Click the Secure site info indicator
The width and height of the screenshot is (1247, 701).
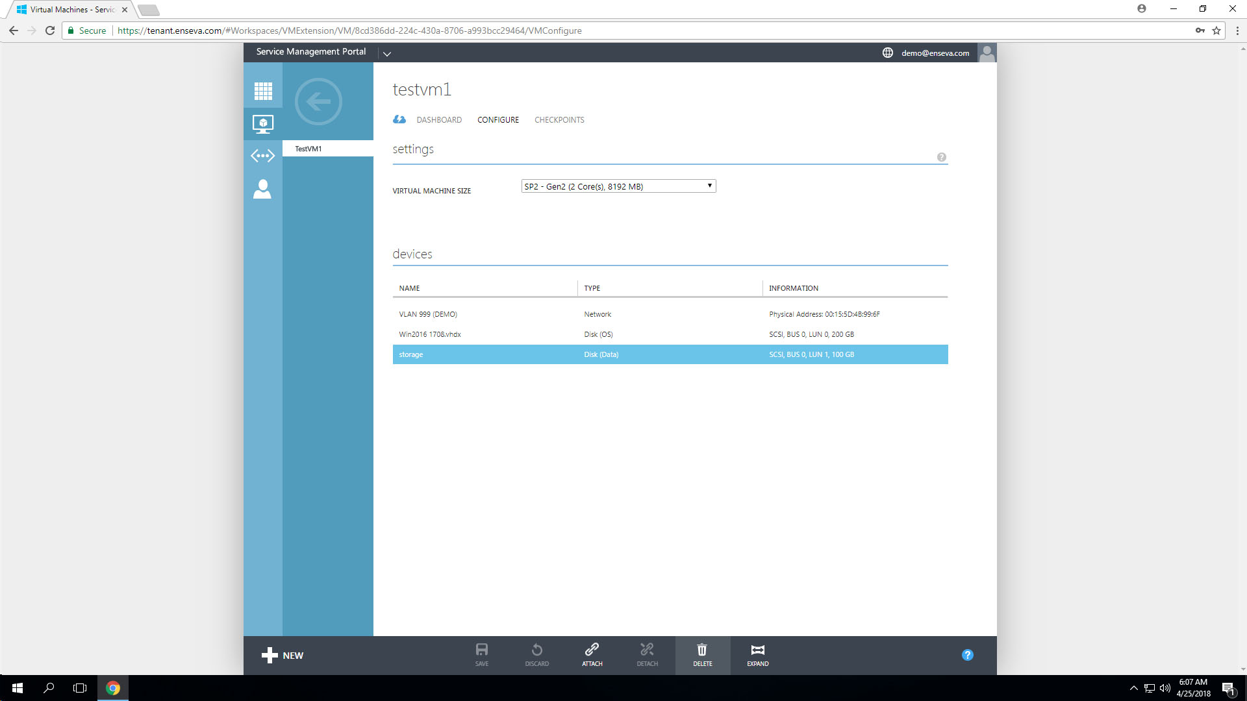click(x=87, y=31)
